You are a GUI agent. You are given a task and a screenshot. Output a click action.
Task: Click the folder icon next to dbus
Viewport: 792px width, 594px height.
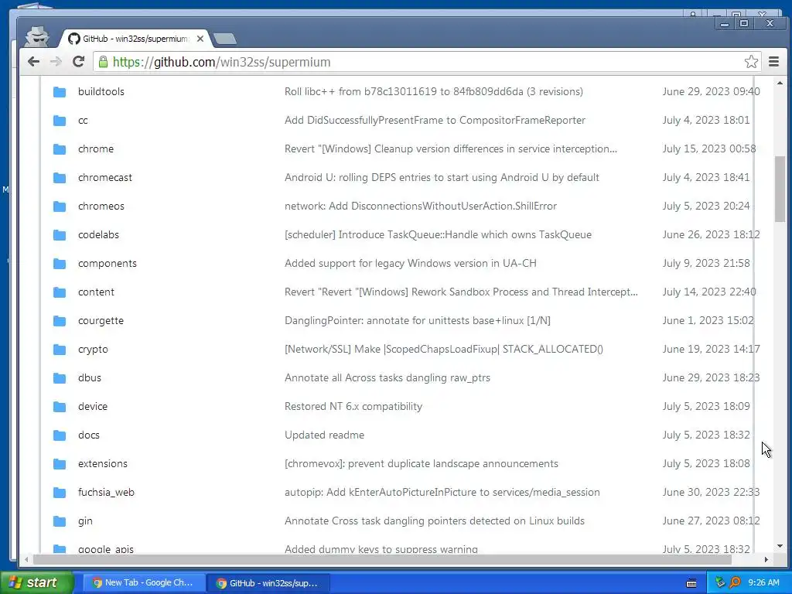click(60, 377)
